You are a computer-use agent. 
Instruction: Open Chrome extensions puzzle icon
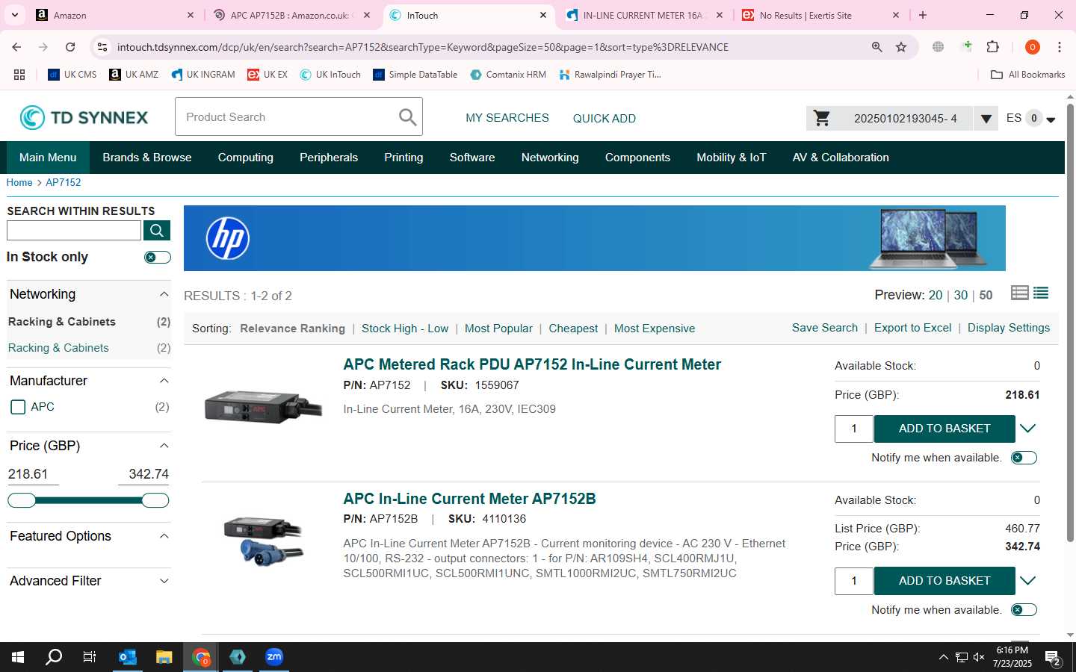coord(992,47)
